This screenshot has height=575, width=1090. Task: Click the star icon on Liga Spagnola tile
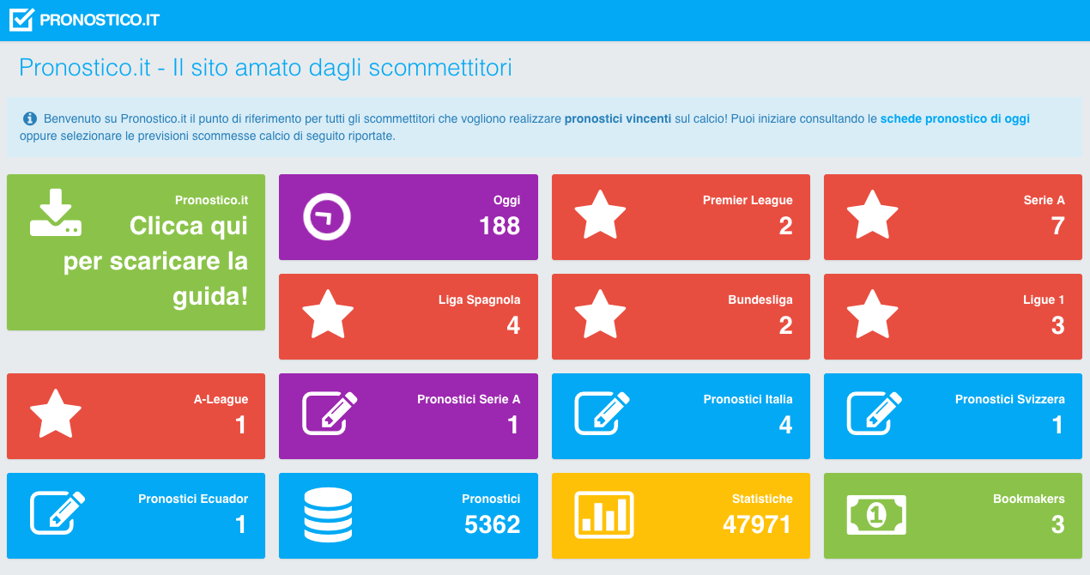click(x=328, y=315)
